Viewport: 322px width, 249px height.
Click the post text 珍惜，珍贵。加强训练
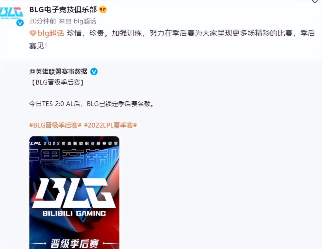point(104,33)
